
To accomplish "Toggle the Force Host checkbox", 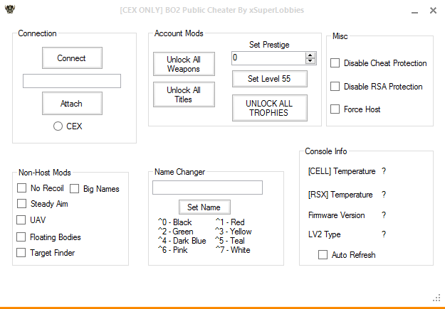I will point(335,109).
